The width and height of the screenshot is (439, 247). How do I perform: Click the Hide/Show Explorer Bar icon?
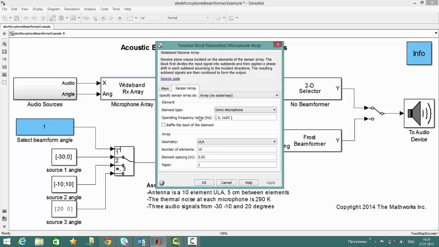(x=4, y=34)
